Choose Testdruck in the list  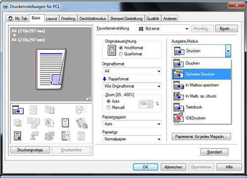coord(202,107)
